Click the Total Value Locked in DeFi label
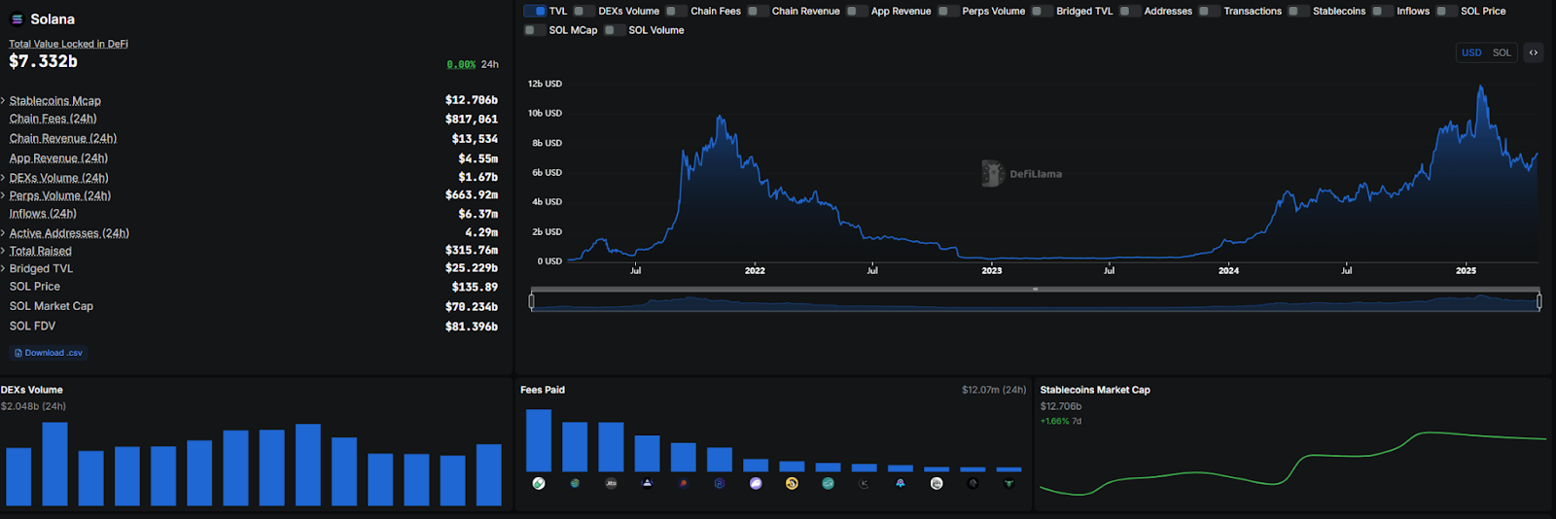 pos(68,44)
